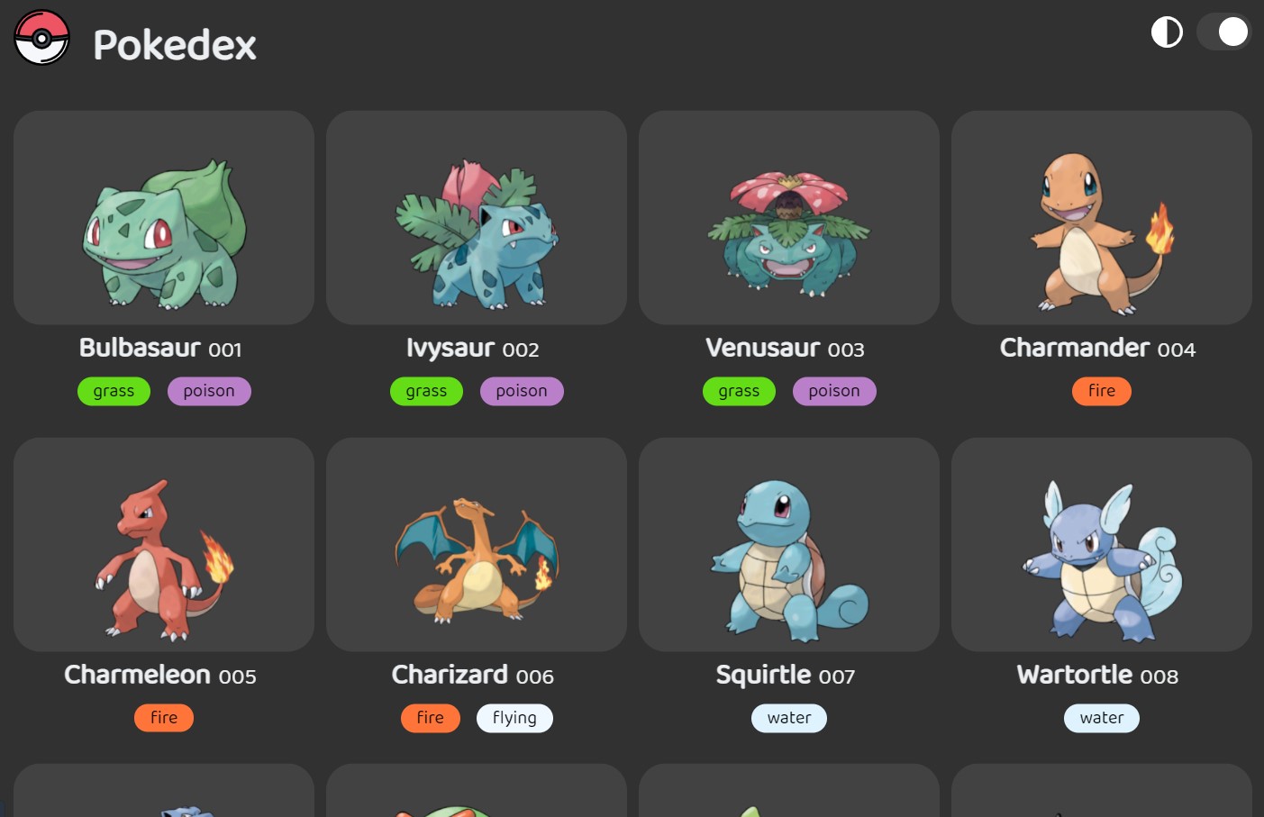Image resolution: width=1264 pixels, height=817 pixels.
Task: Open the Charmeleon card image
Action: tap(164, 545)
